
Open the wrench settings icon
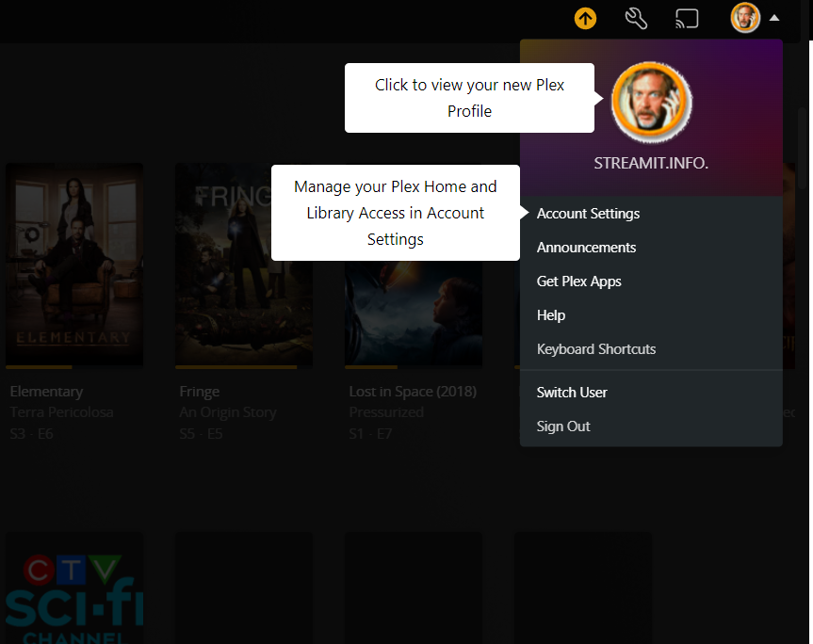tap(636, 19)
